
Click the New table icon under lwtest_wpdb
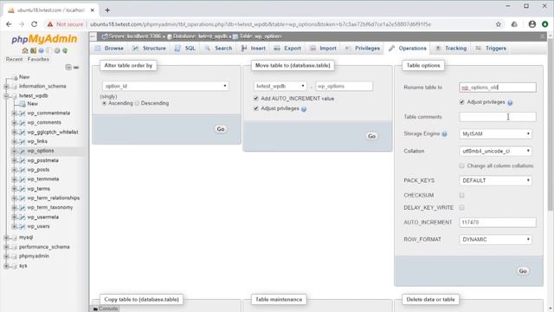click(x=23, y=104)
